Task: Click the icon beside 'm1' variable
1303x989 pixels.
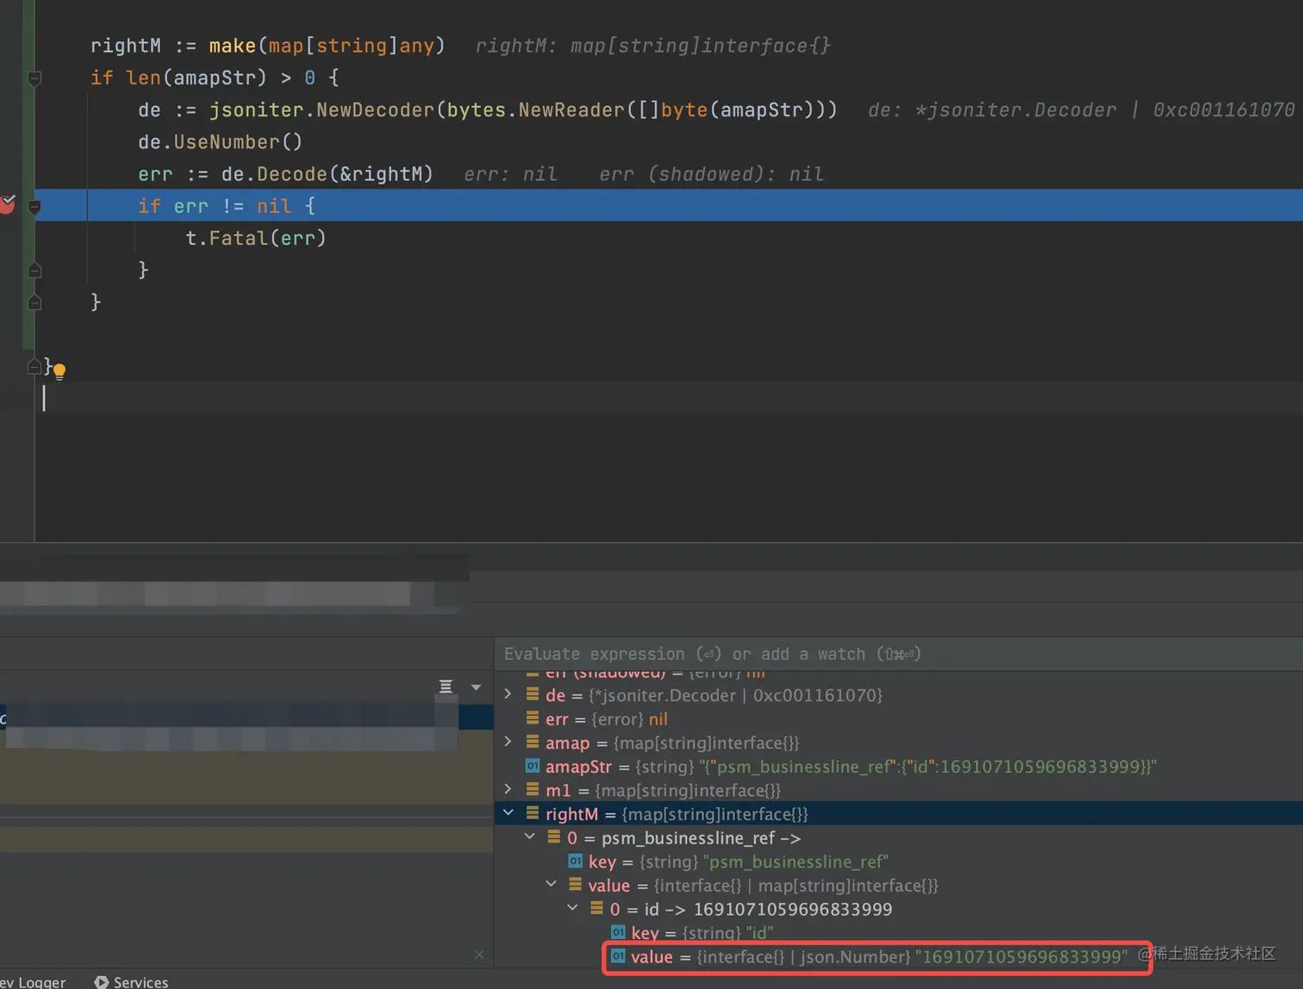Action: pyautogui.click(x=533, y=789)
